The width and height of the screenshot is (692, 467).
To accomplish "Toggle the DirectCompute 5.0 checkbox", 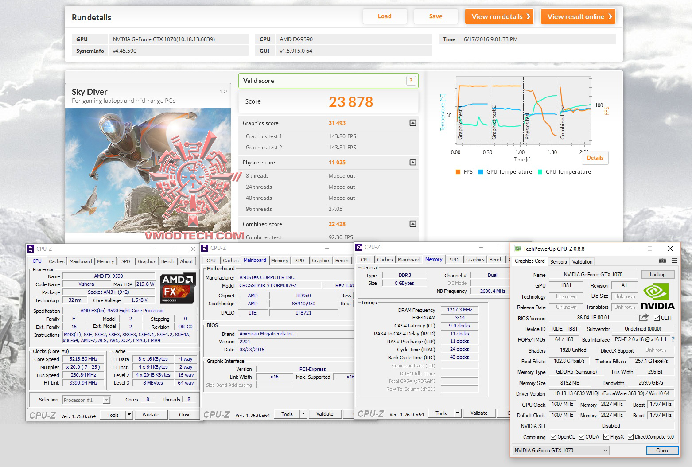I will click(630, 437).
